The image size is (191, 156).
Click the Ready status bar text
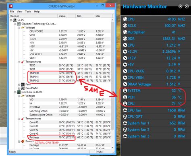[x=12, y=152]
